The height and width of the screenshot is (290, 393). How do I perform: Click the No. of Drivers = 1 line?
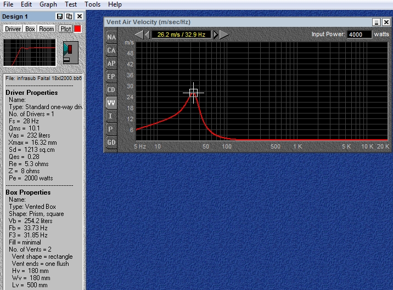point(31,114)
